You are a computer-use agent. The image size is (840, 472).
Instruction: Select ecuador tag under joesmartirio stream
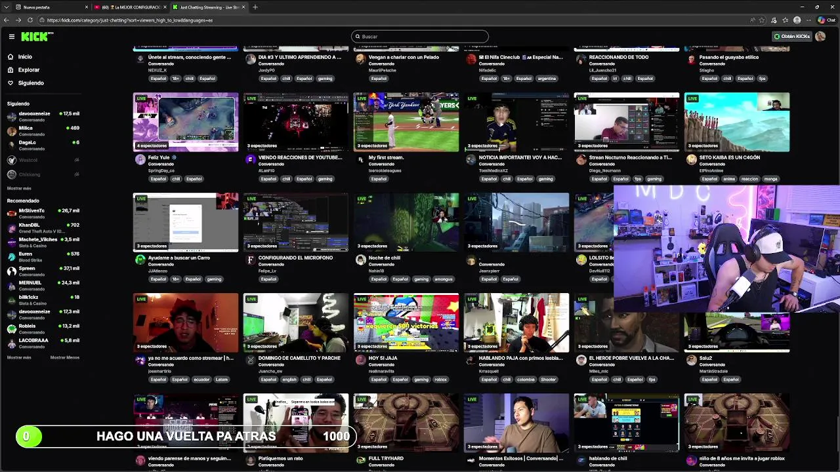(x=202, y=380)
